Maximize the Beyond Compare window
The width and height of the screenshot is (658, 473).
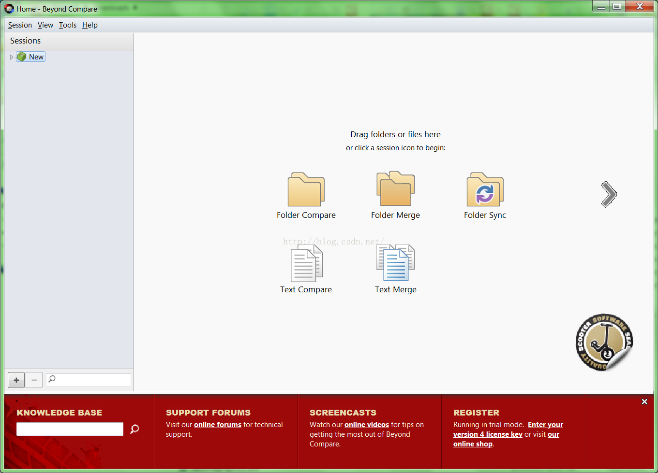click(617, 6)
